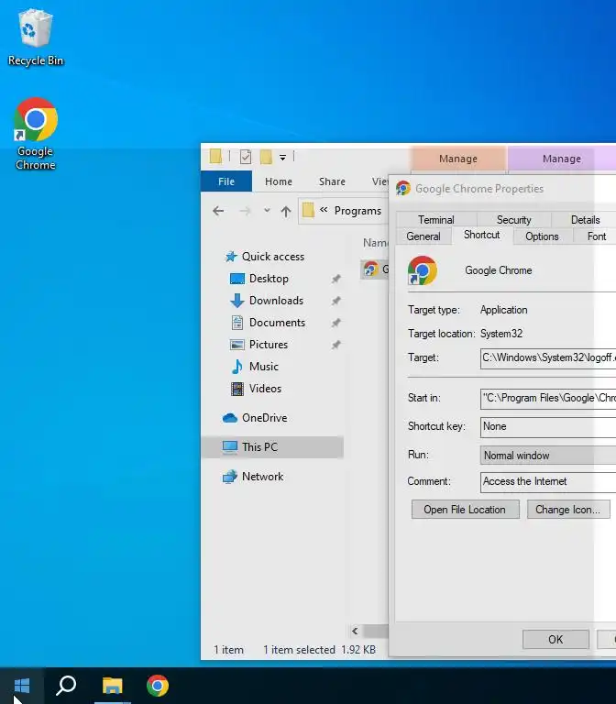Switch to the Details tab in Properties
Image resolution: width=616 pixels, height=704 pixels.
(x=585, y=220)
